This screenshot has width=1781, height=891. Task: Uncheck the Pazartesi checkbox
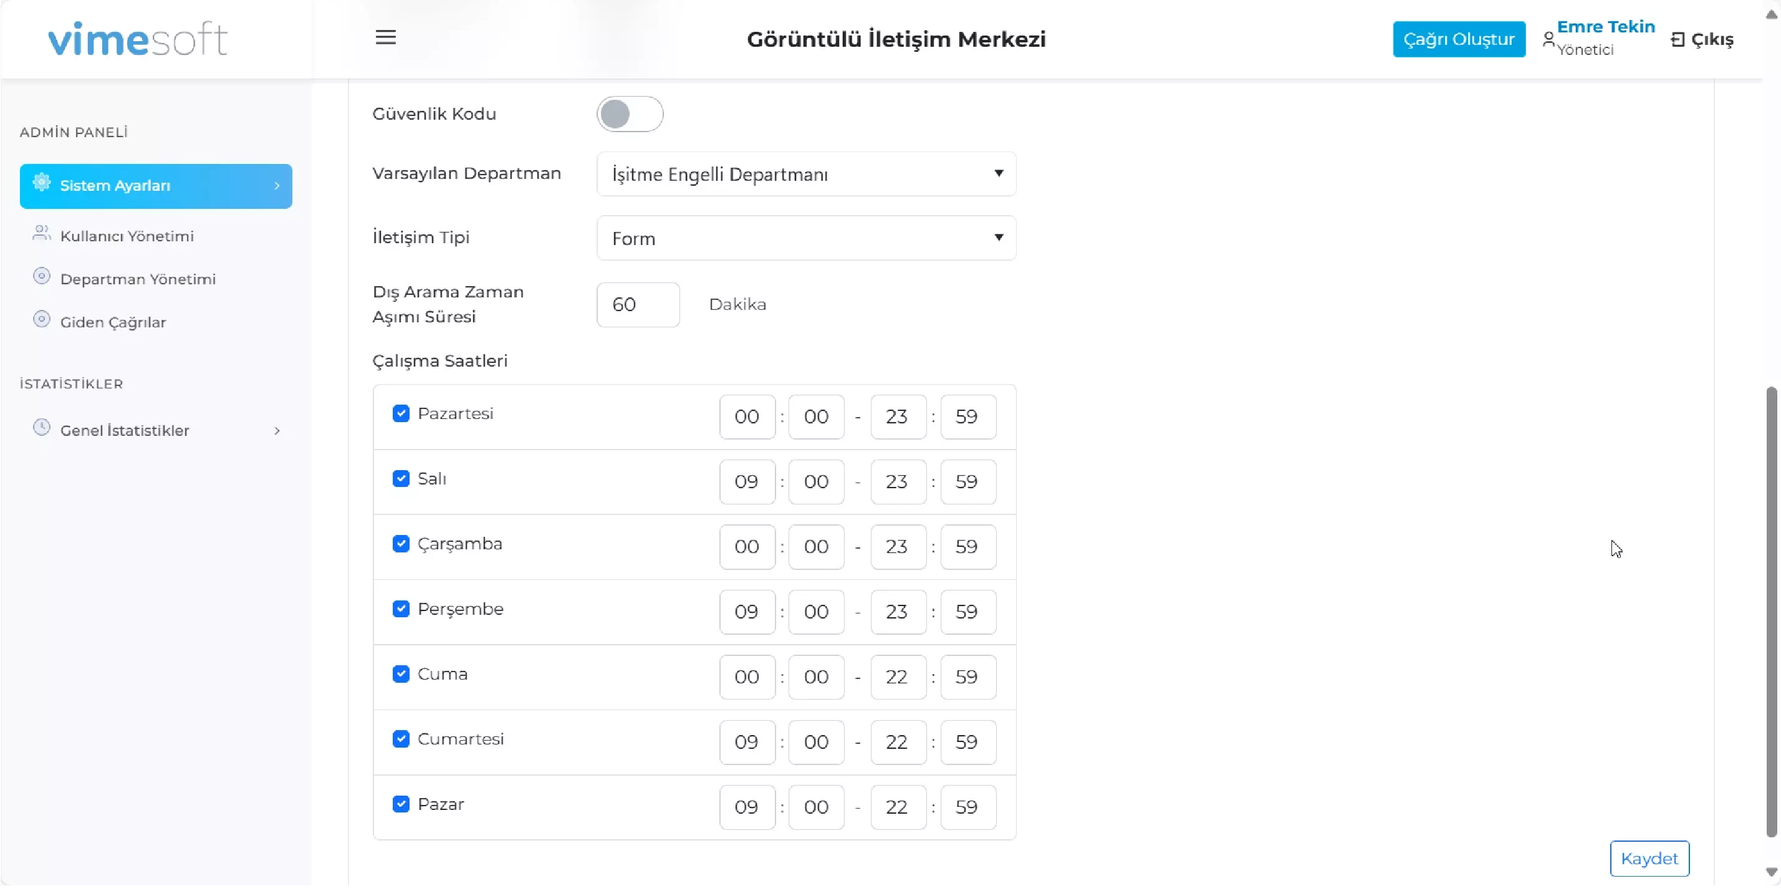401,415
